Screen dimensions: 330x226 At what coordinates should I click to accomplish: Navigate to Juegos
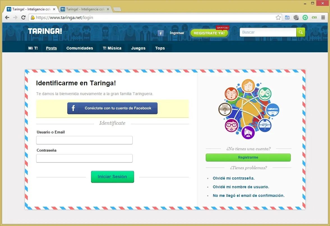[x=138, y=48]
